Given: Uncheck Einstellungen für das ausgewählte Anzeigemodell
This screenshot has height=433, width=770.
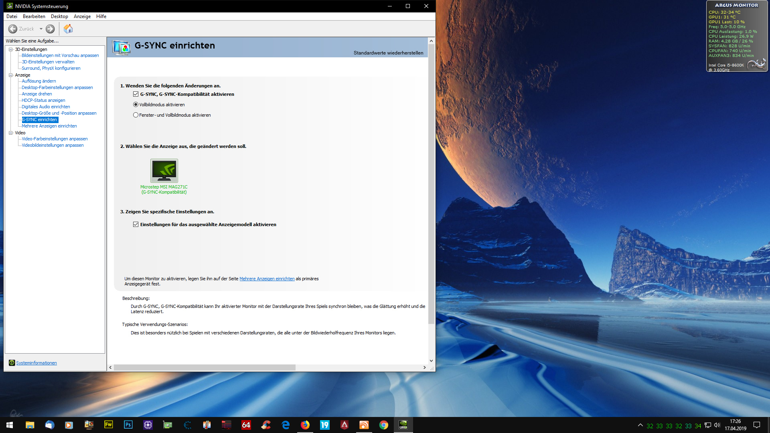Looking at the screenshot, I should coord(136,225).
